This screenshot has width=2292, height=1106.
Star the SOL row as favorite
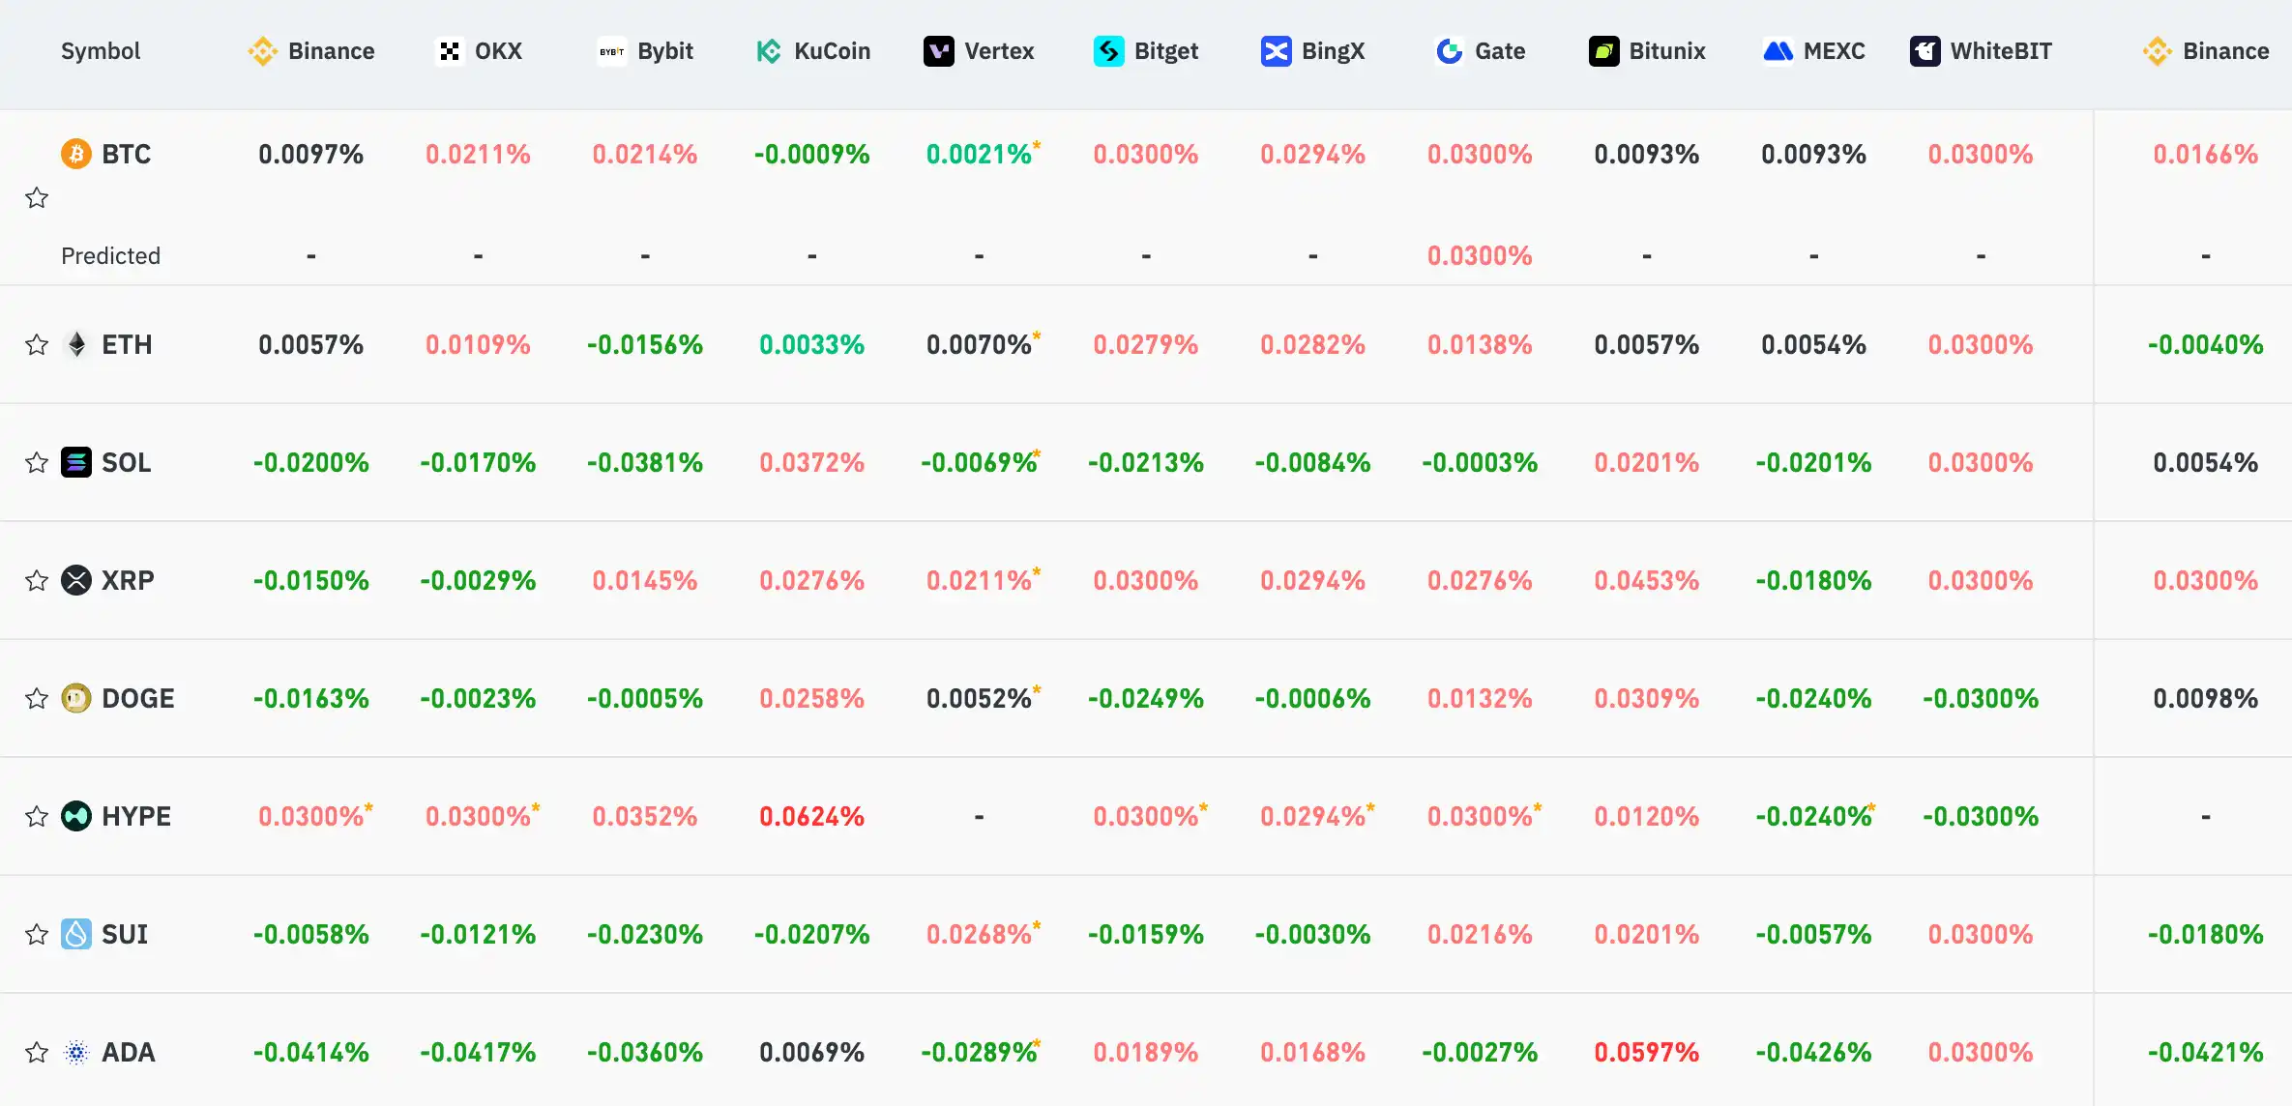click(37, 462)
